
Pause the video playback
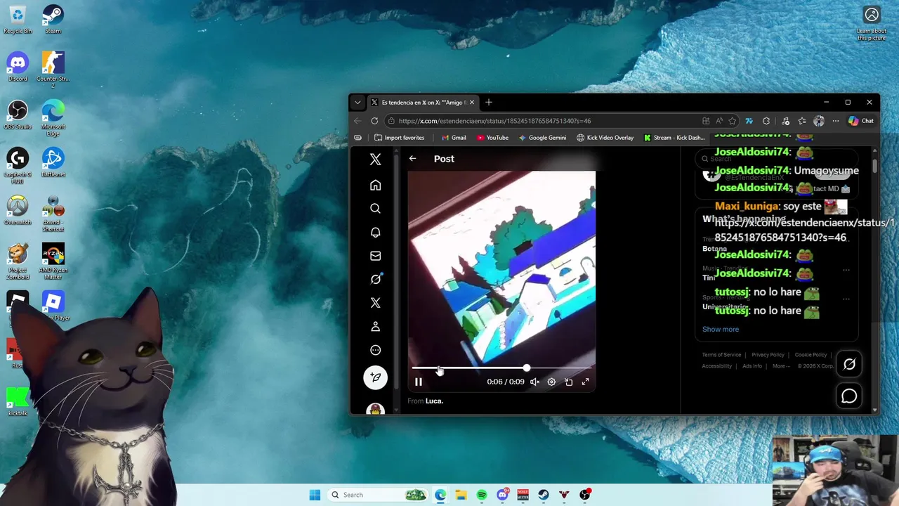tap(419, 382)
